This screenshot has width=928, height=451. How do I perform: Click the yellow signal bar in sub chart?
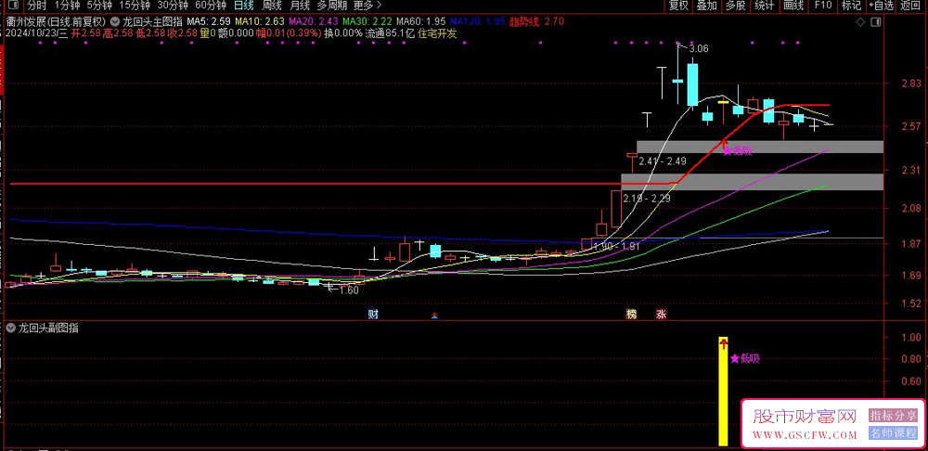[x=723, y=392]
